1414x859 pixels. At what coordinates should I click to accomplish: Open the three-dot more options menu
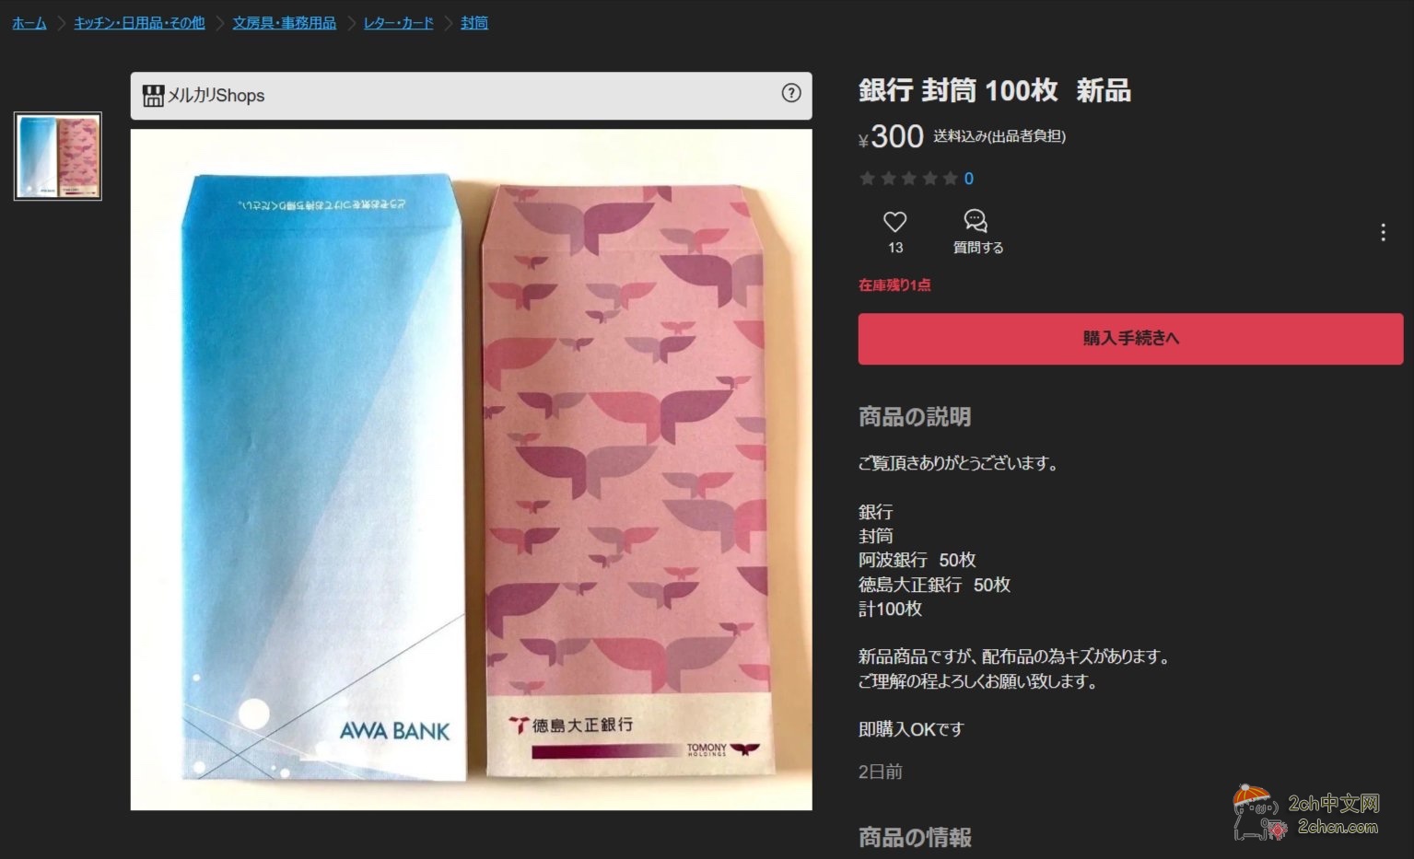(x=1383, y=232)
